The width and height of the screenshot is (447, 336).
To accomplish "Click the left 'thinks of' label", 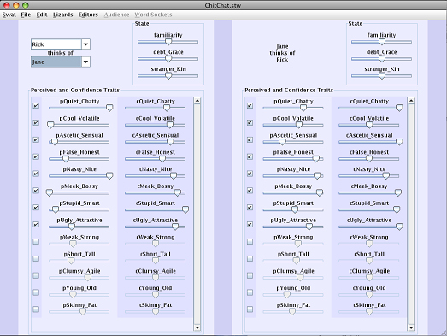I will pos(61,53).
